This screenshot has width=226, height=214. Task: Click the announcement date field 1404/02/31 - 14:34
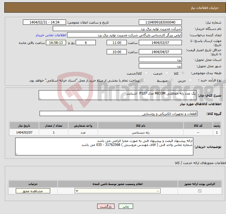click(x=44, y=22)
